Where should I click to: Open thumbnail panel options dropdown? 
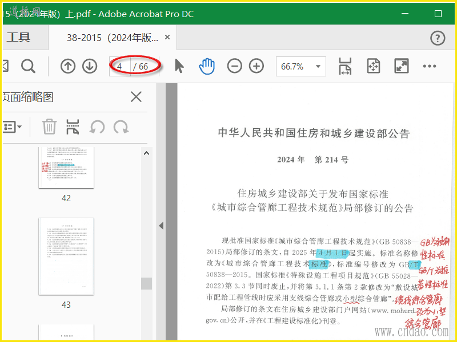click(12, 127)
